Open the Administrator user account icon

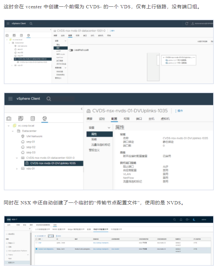193,23
